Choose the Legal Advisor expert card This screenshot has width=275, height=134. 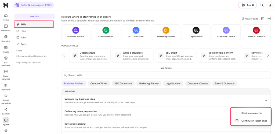click(196, 32)
